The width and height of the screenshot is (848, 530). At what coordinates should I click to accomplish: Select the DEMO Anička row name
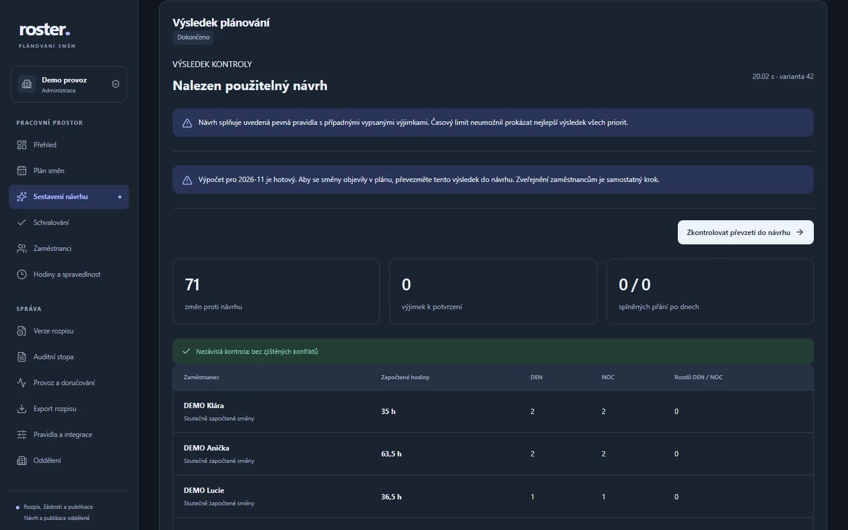click(x=207, y=448)
